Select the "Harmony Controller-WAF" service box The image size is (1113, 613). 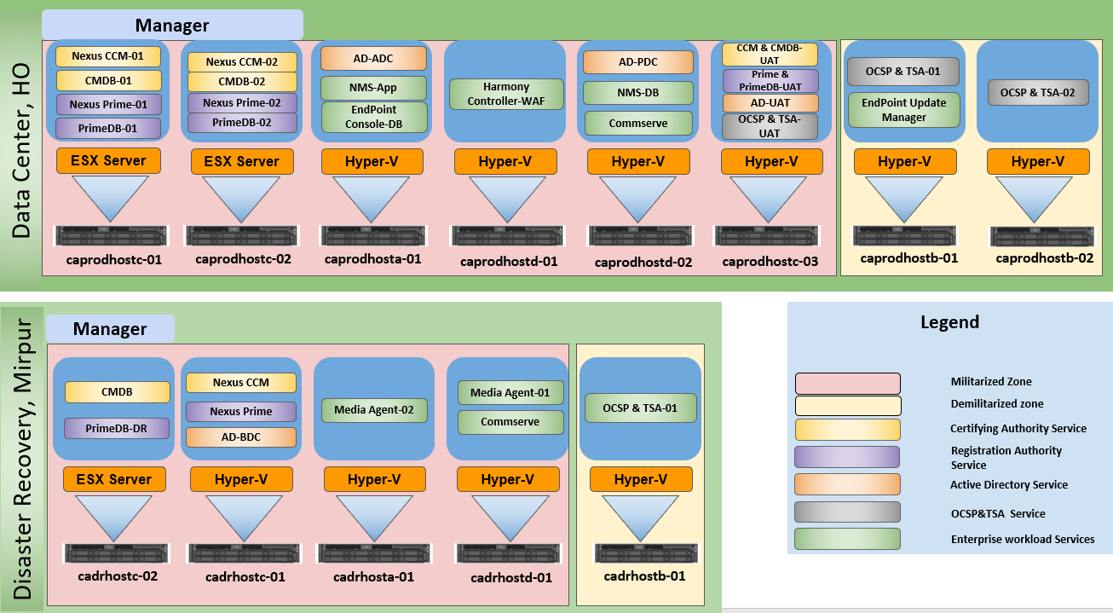coord(506,94)
